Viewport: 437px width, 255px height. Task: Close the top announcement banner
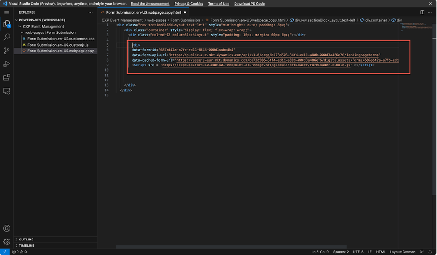pyautogui.click(x=430, y=3)
